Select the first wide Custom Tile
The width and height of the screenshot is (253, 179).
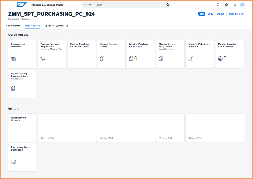point(67,128)
